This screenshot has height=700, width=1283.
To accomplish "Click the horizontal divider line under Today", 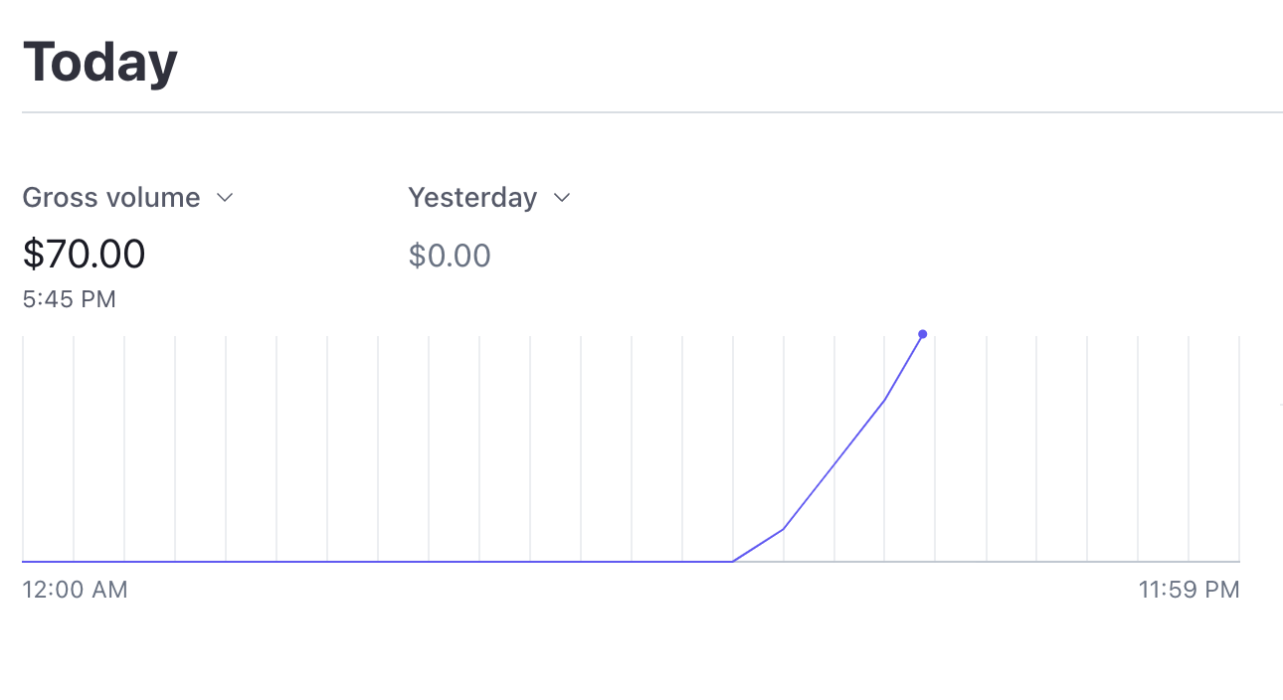I will [x=652, y=112].
